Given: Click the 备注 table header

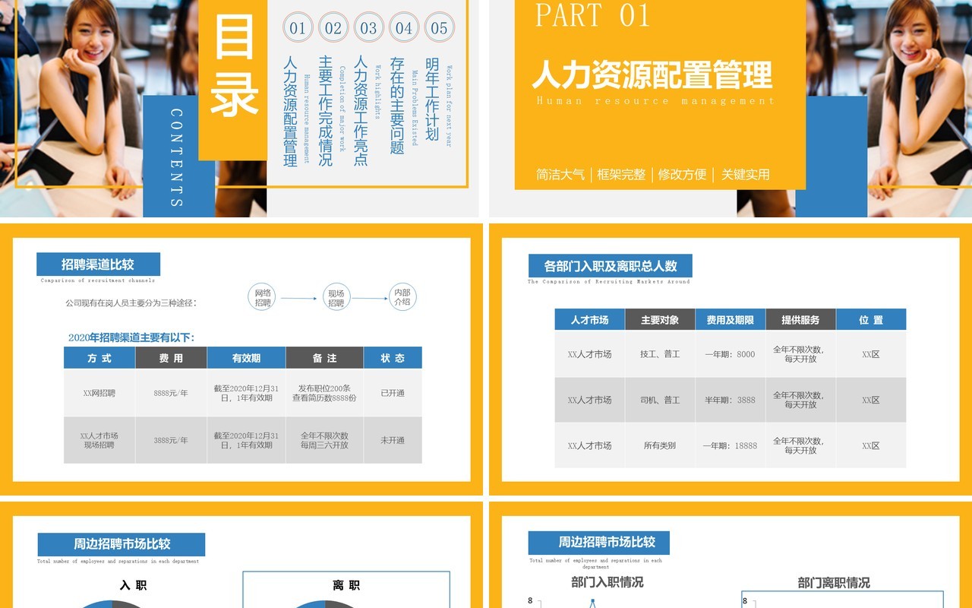Looking at the screenshot, I should pyautogui.click(x=324, y=358).
